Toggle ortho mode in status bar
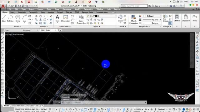 [x=67, y=109]
